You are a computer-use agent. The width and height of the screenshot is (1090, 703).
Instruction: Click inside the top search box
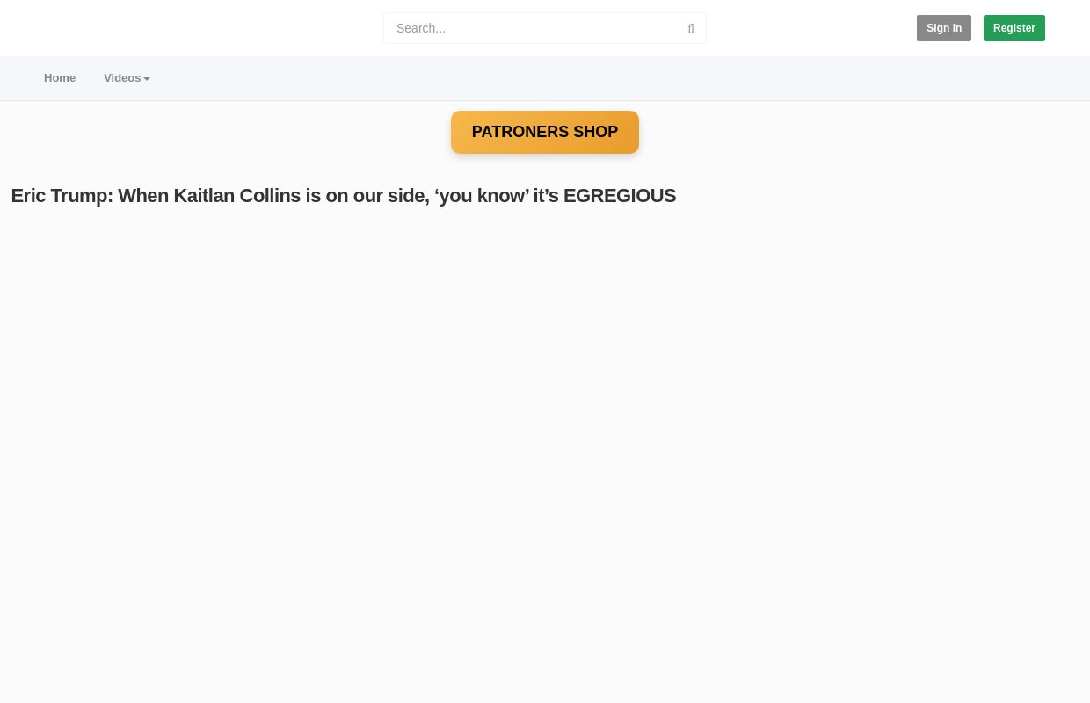pos(532,28)
